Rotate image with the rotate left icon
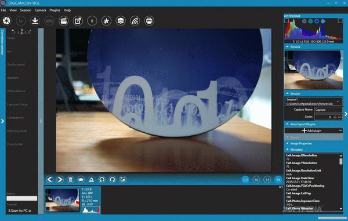Viewport: 348px width, 221px height. [102, 179]
